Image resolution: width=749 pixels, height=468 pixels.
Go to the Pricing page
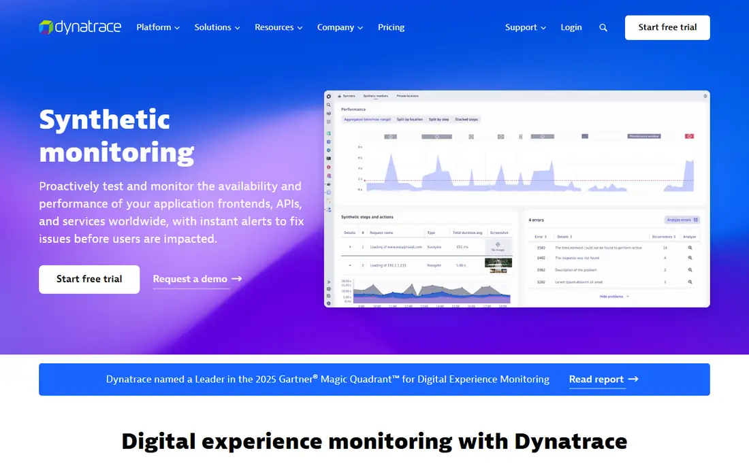392,27
